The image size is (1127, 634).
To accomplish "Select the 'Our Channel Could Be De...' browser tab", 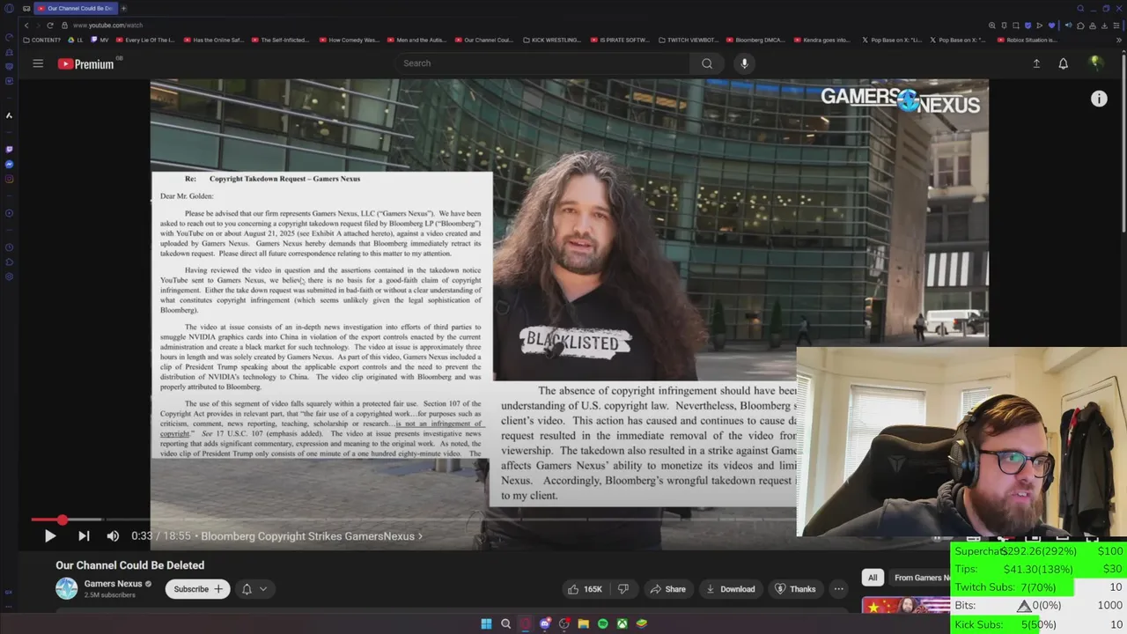I will [75, 8].
